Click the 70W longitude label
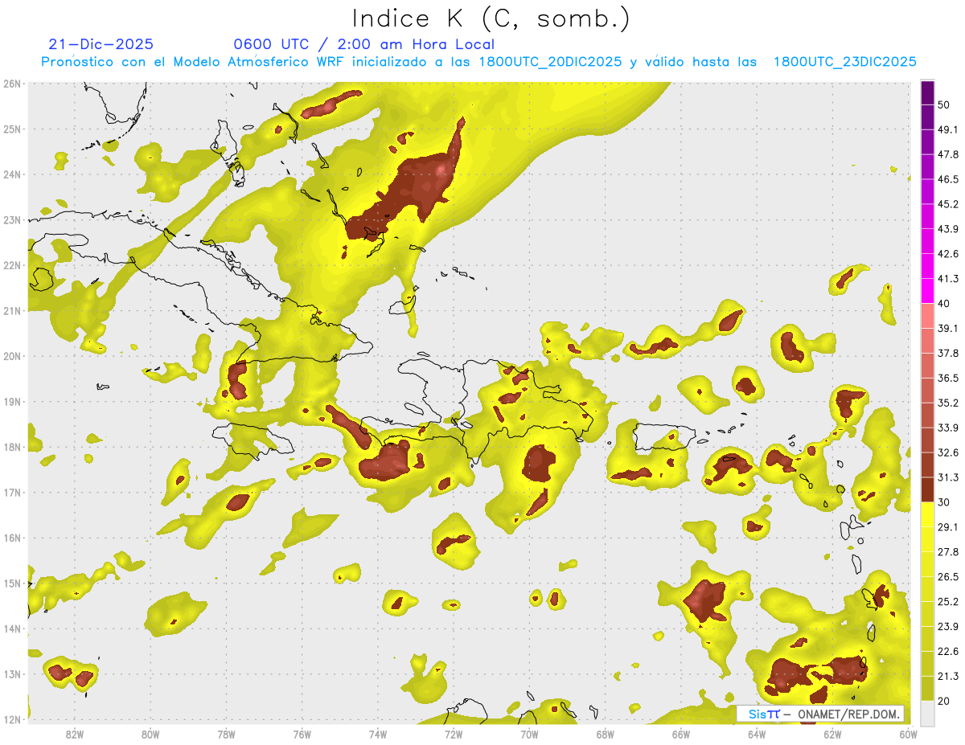Viewport: 965px width, 745px height. pyautogui.click(x=529, y=735)
